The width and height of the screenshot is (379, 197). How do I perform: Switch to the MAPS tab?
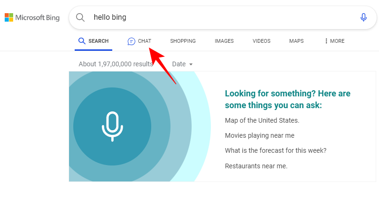[296, 41]
